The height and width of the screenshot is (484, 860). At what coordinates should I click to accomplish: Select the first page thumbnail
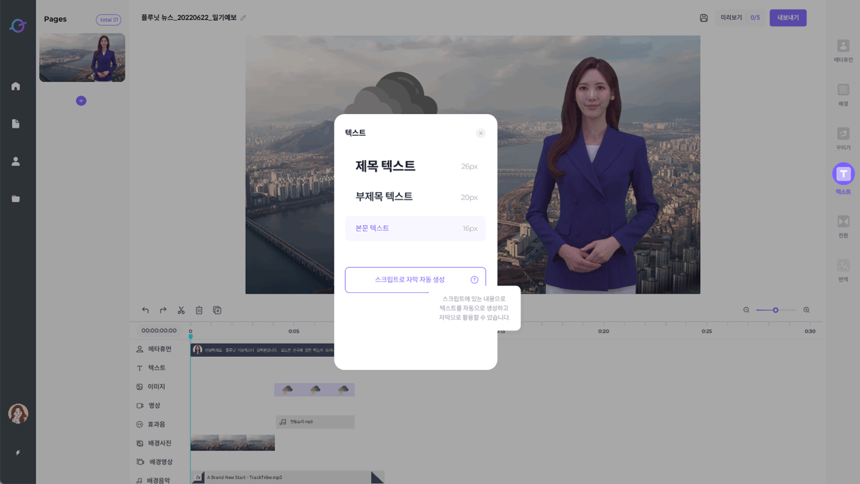tap(82, 58)
